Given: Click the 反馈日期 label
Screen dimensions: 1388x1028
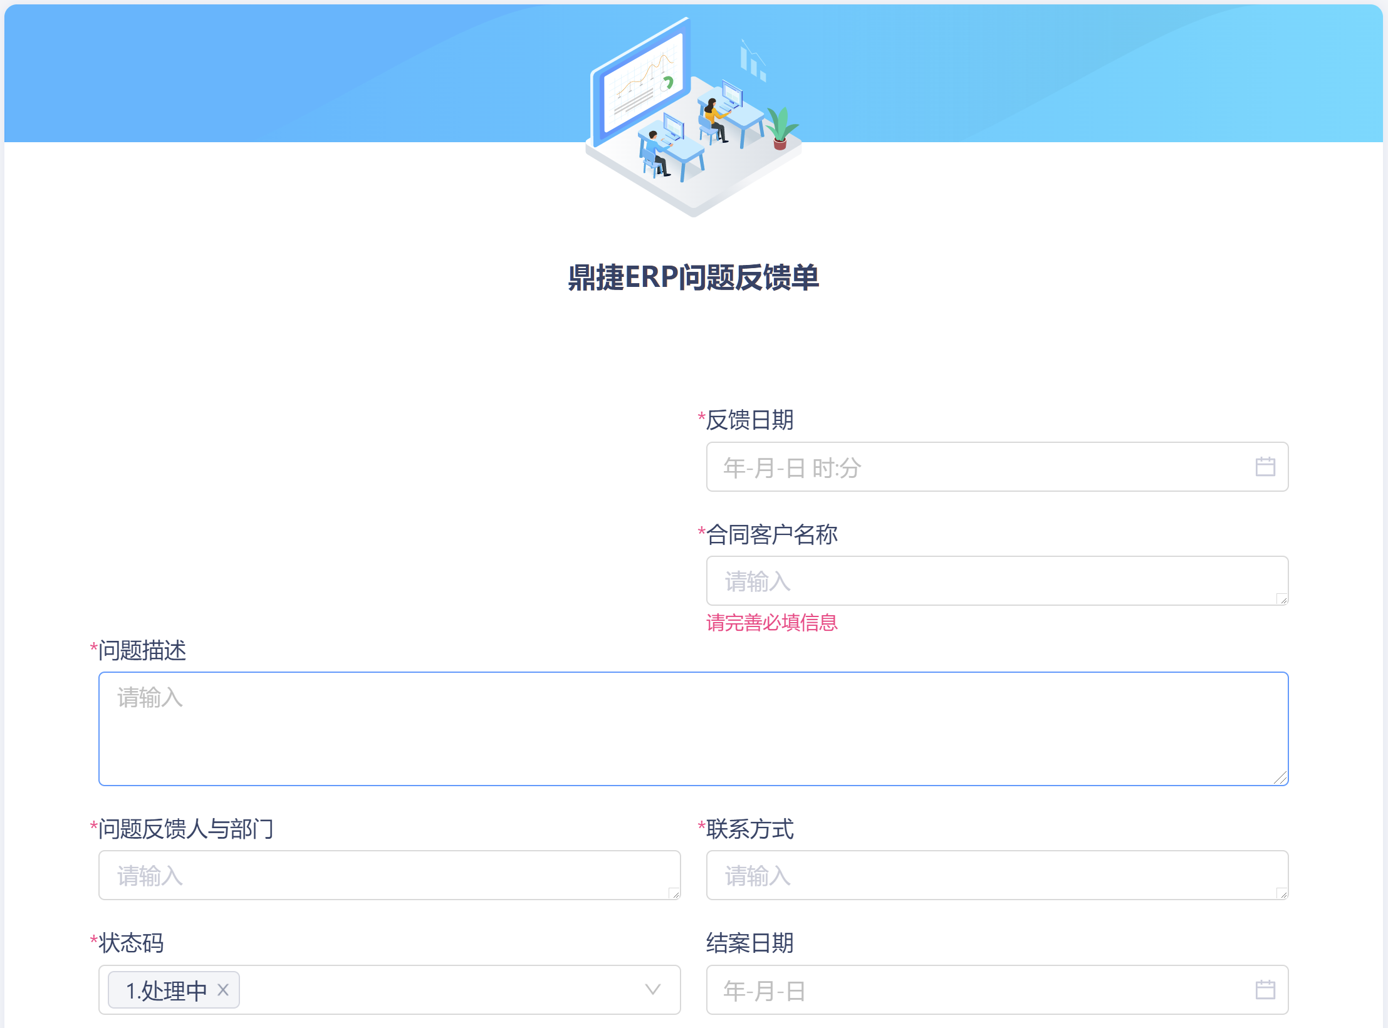Looking at the screenshot, I should 750,420.
